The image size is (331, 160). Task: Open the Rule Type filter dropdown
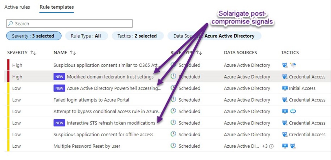coord(87,36)
